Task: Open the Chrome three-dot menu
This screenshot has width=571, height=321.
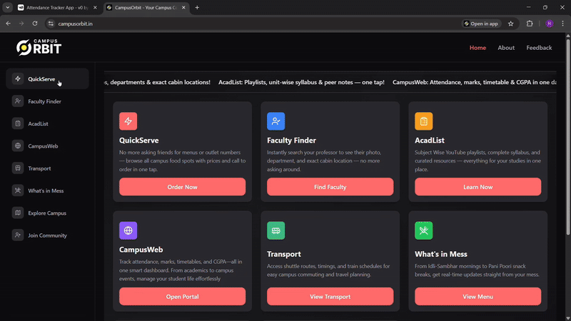Action: (562, 24)
